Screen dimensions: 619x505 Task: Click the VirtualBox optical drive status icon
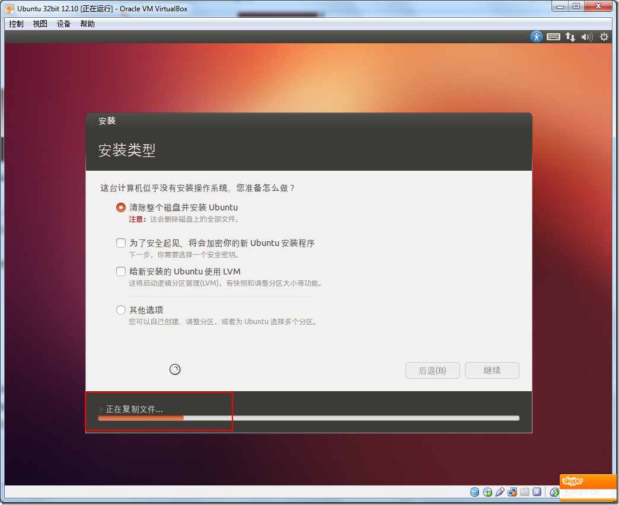[487, 491]
